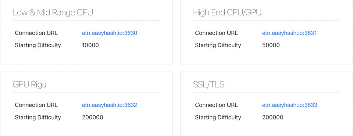Viewport: 353px width, 136px height.
Task: Select the 10000 starting difficulty value
Action: 90,45
